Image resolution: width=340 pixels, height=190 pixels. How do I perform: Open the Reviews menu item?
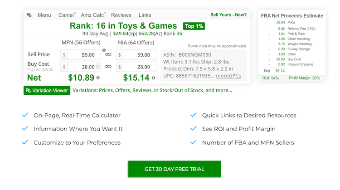tap(121, 15)
